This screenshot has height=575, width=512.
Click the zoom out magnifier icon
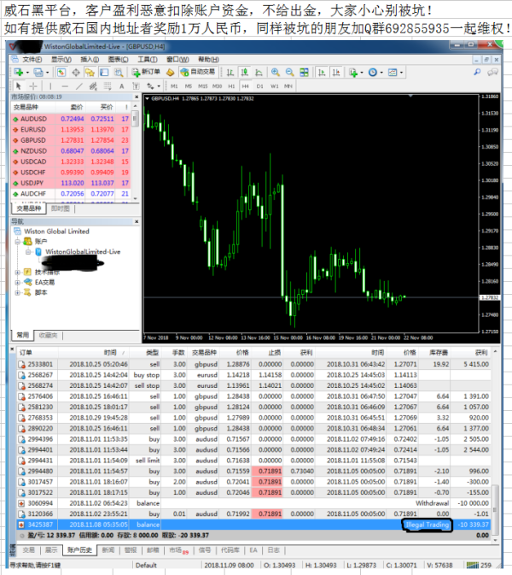pos(289,73)
